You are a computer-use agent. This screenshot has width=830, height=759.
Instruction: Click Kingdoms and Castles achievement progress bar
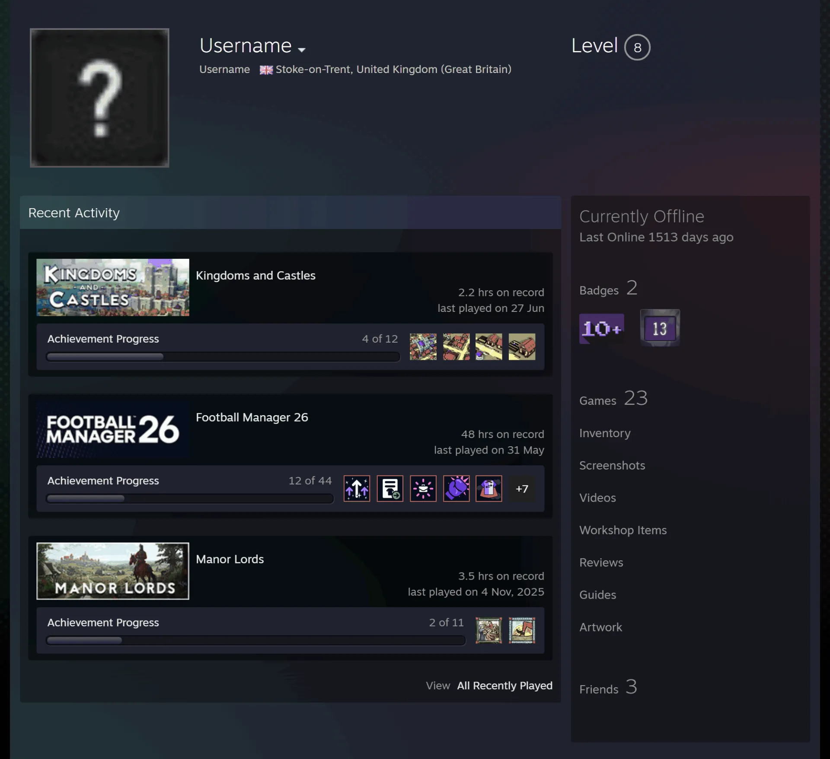[223, 357]
